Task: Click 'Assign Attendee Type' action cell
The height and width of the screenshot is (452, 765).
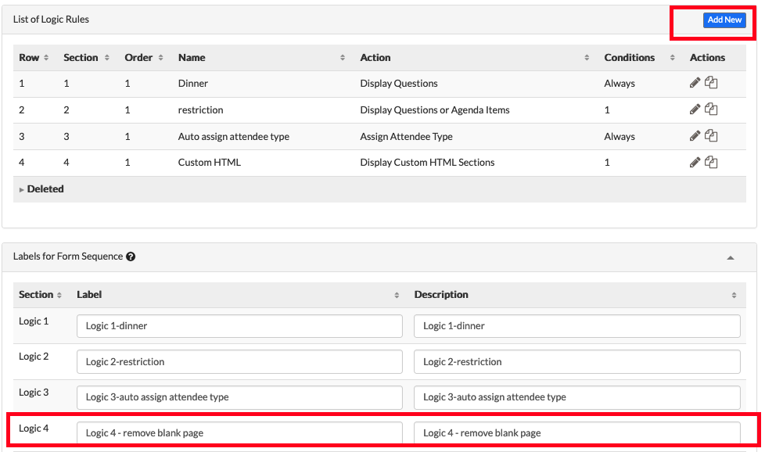Action: [407, 137]
